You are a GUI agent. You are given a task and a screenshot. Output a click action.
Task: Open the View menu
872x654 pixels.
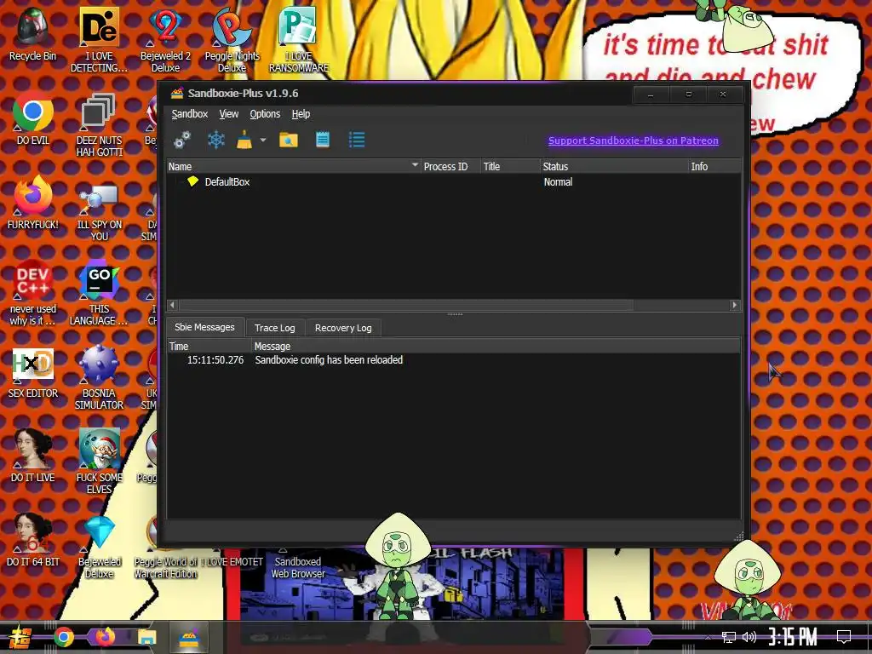228,114
